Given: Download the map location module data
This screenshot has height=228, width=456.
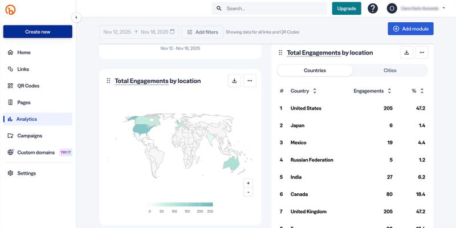Looking at the screenshot, I should coord(234,81).
